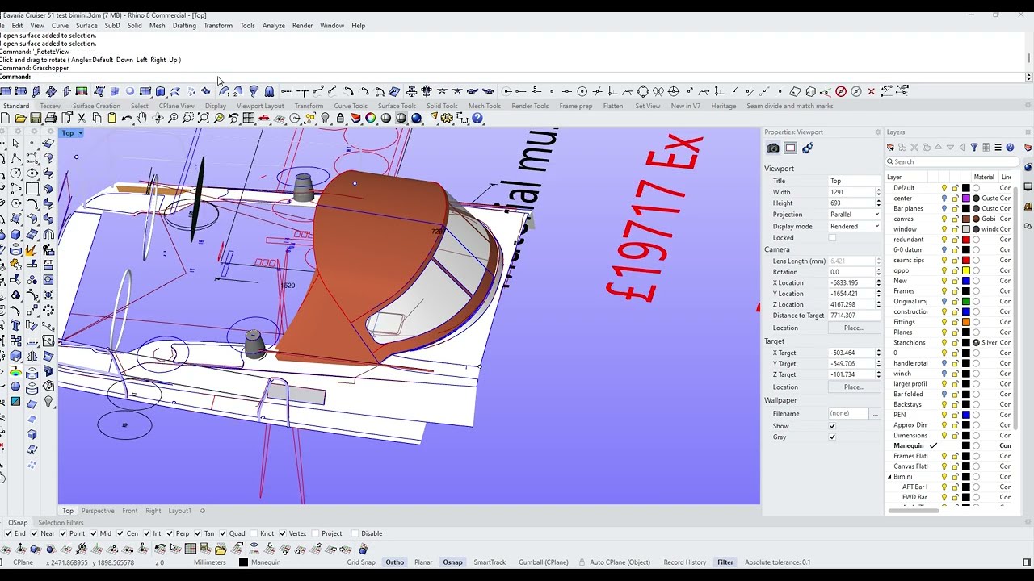Click the red car Set View icon
Viewport: 1034px width, 581px height.
(x=264, y=119)
